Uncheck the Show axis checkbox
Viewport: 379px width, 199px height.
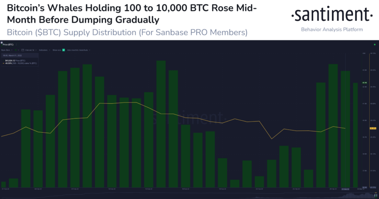64,50
